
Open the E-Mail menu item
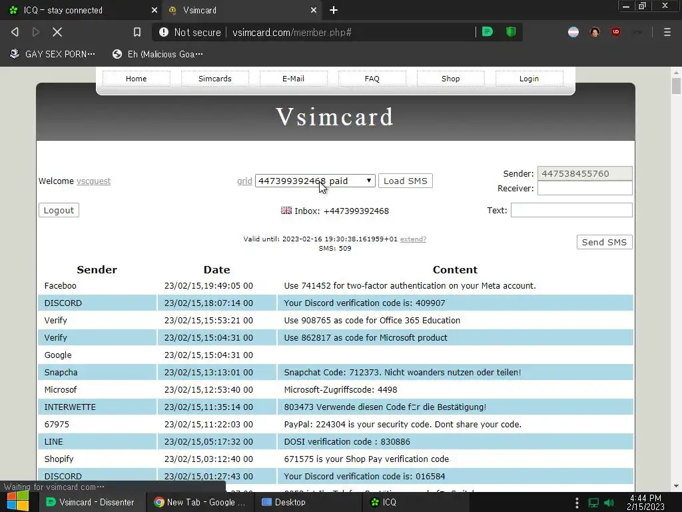click(x=293, y=79)
